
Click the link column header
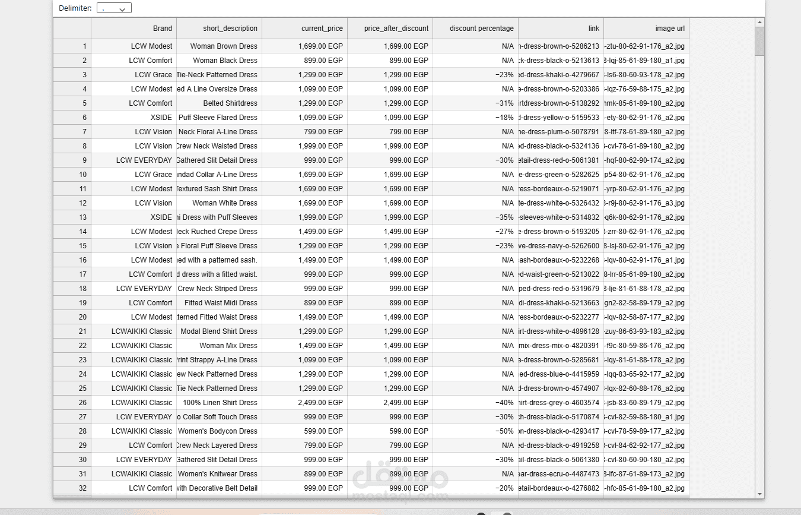click(561, 29)
